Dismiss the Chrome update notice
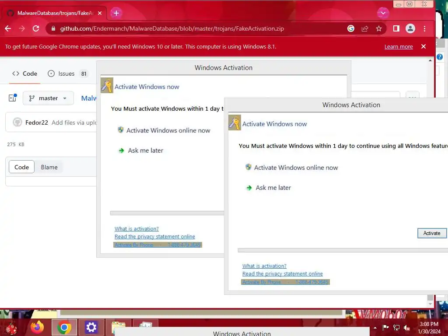 pos(423,46)
